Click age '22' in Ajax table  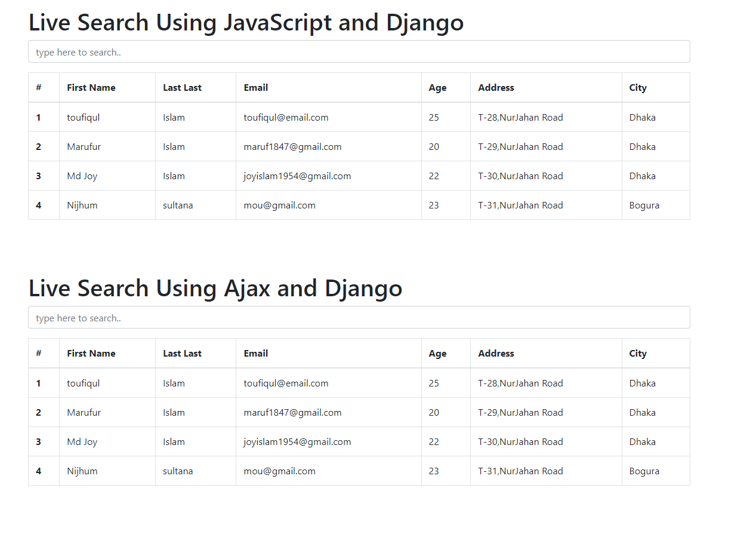point(434,441)
